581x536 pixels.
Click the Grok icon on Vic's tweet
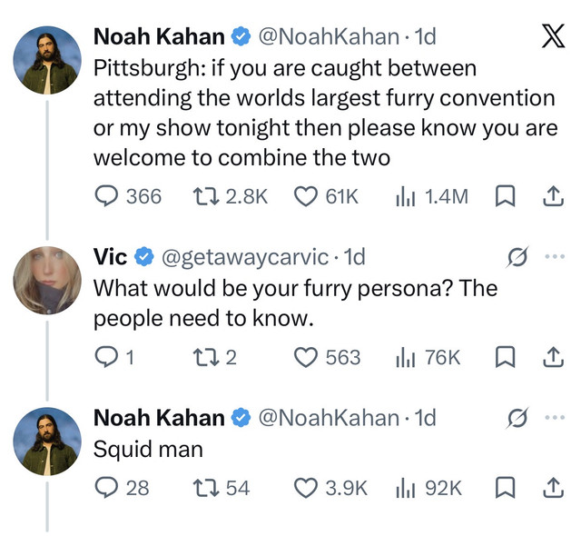517,256
